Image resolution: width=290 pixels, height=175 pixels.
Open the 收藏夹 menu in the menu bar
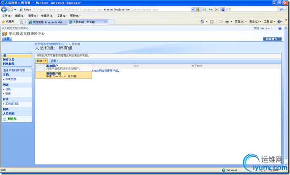[x=47, y=16]
